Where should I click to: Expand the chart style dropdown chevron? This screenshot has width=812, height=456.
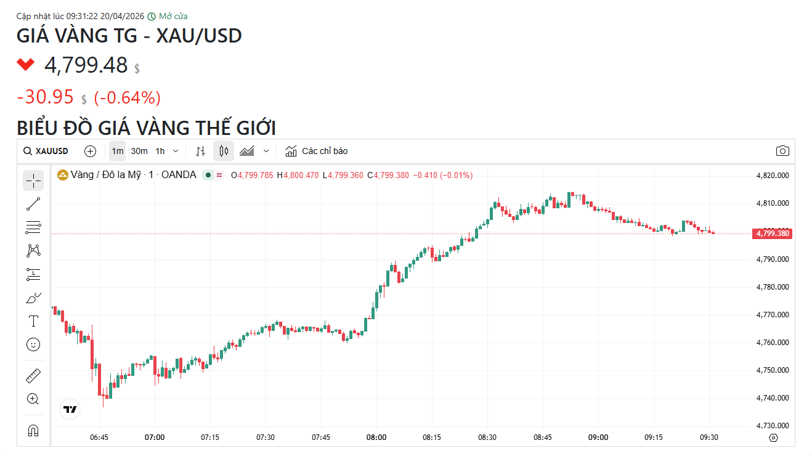266,151
